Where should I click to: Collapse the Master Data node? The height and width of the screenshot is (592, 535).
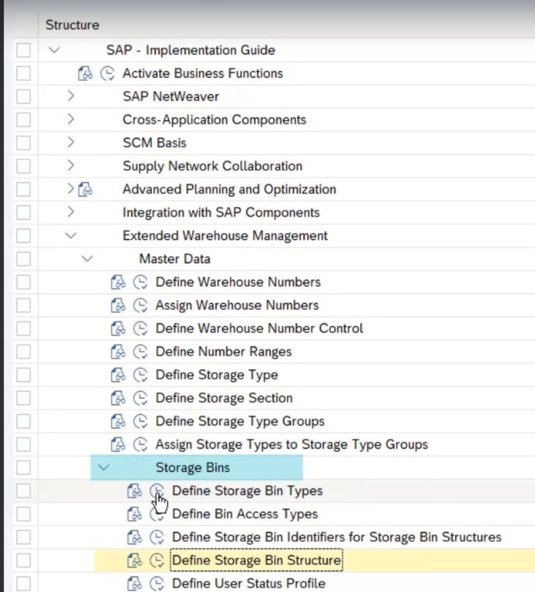(x=87, y=259)
